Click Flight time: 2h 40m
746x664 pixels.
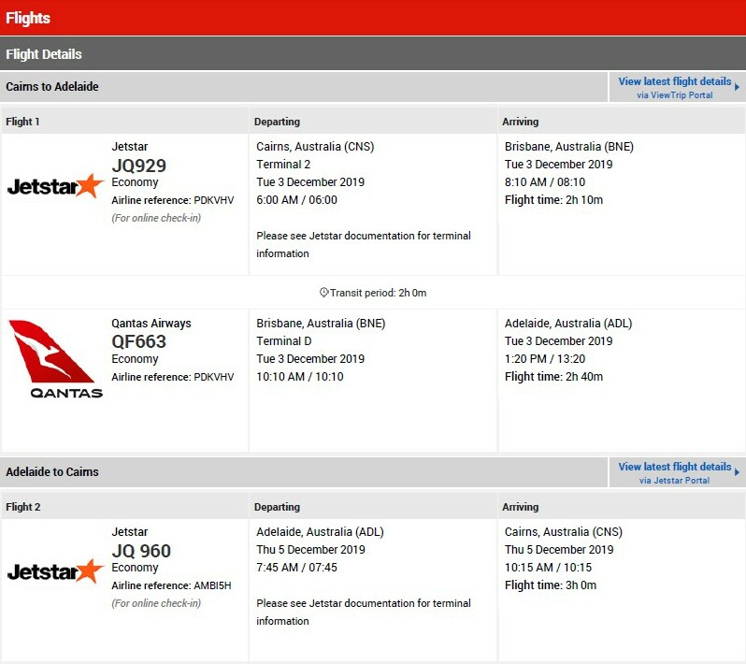tap(553, 377)
